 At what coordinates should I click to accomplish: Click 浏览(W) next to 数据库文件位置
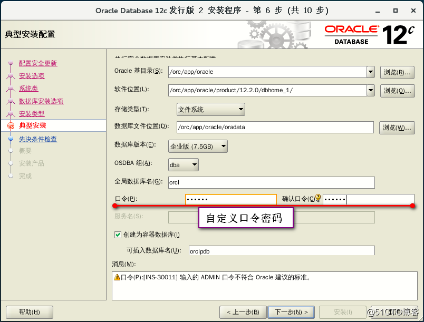tap(397, 127)
